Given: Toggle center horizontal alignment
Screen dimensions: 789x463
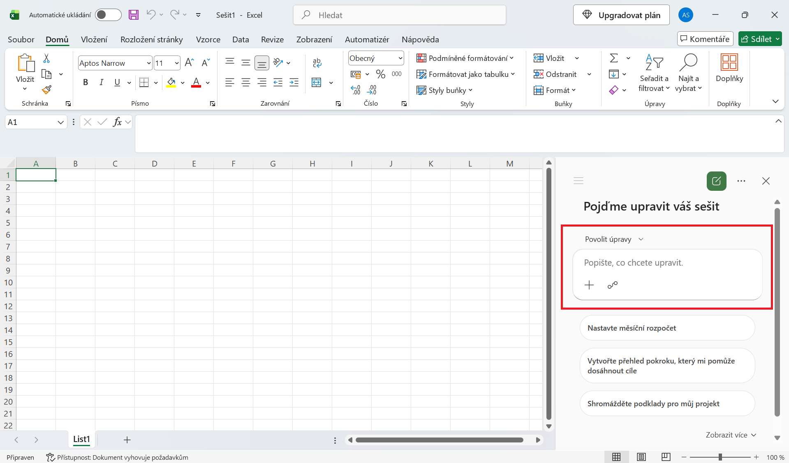Looking at the screenshot, I should pyautogui.click(x=246, y=82).
